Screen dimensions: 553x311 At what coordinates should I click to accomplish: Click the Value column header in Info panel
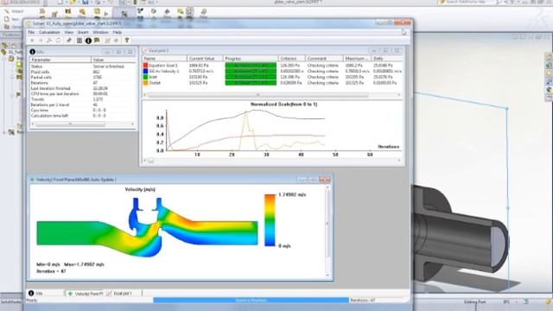[x=113, y=60]
